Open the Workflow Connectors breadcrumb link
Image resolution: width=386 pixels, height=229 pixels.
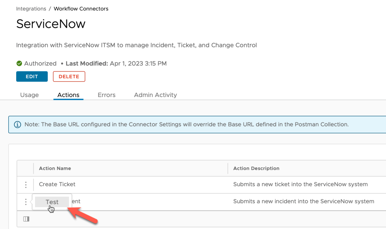tap(81, 8)
